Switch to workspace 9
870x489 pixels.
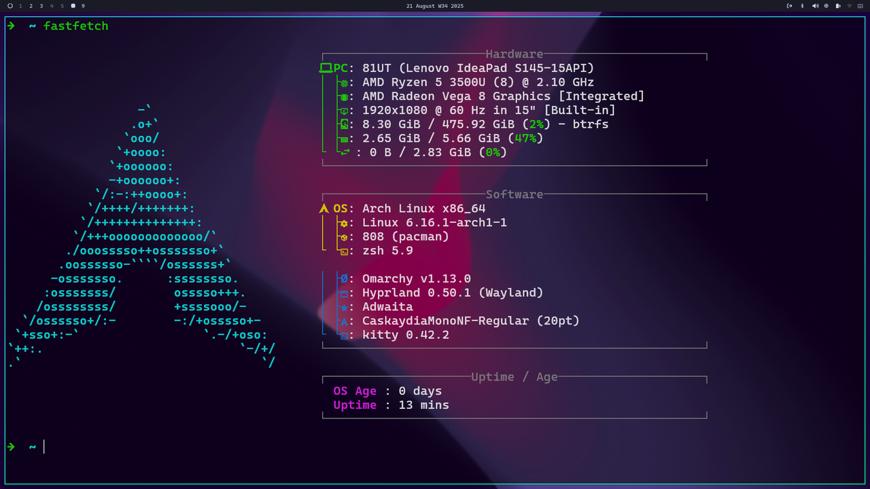(x=83, y=5)
